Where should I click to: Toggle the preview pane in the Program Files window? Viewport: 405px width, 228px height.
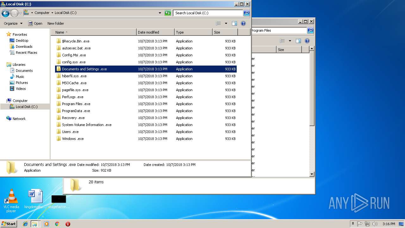point(298,41)
